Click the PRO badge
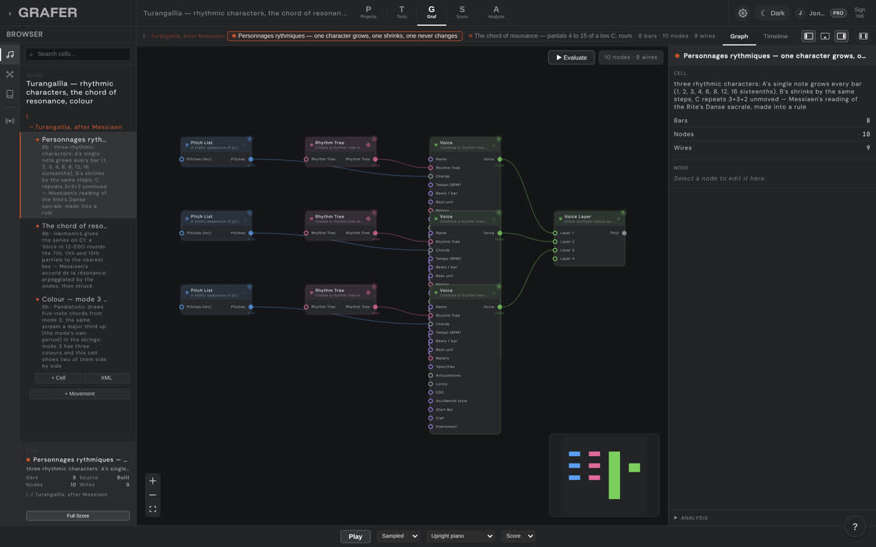Viewport: 876px width, 547px height. pyautogui.click(x=838, y=13)
